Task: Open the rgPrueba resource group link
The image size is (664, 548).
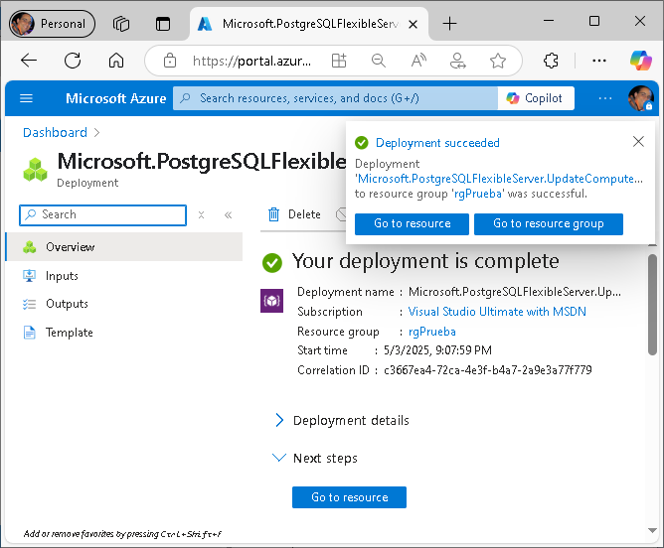Action: [432, 332]
